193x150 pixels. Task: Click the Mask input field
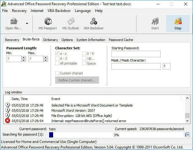tap(136, 66)
